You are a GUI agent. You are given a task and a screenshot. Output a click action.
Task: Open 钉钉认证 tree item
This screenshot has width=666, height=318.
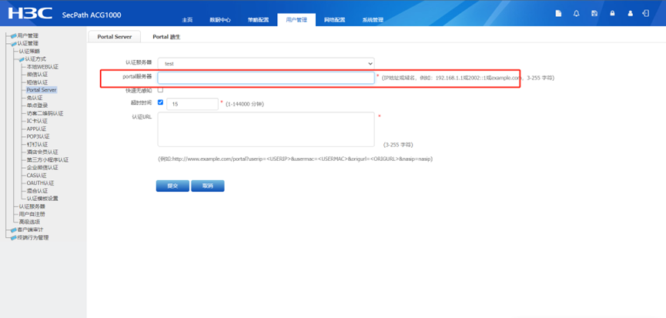click(37, 144)
